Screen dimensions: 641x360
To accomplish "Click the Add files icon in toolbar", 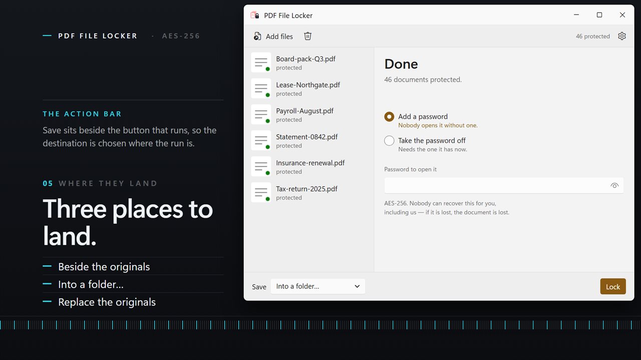I will [x=257, y=36].
